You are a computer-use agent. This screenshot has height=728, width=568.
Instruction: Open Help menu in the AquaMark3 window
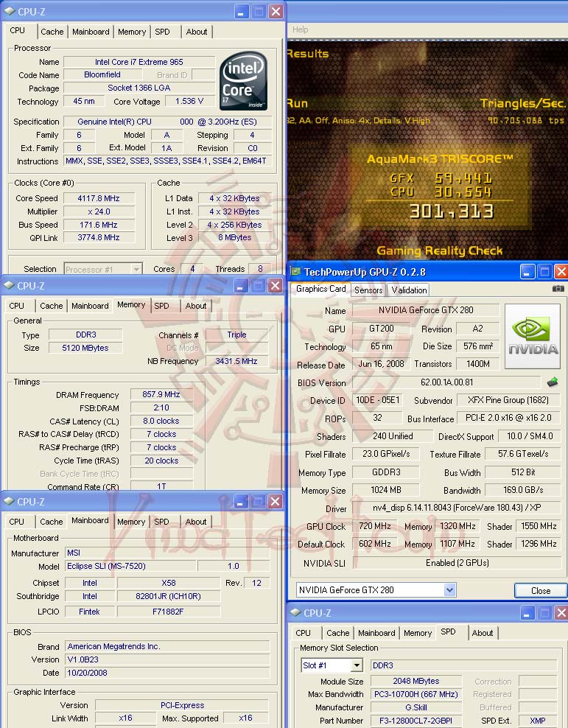coord(301,29)
